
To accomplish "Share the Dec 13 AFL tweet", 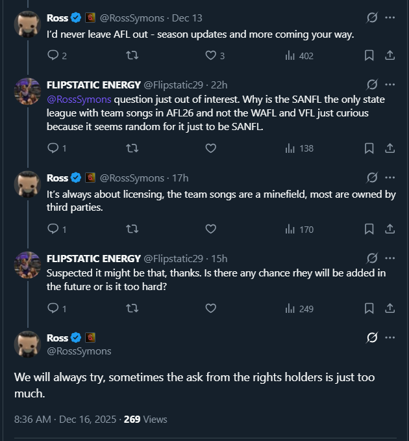I will 390,56.
